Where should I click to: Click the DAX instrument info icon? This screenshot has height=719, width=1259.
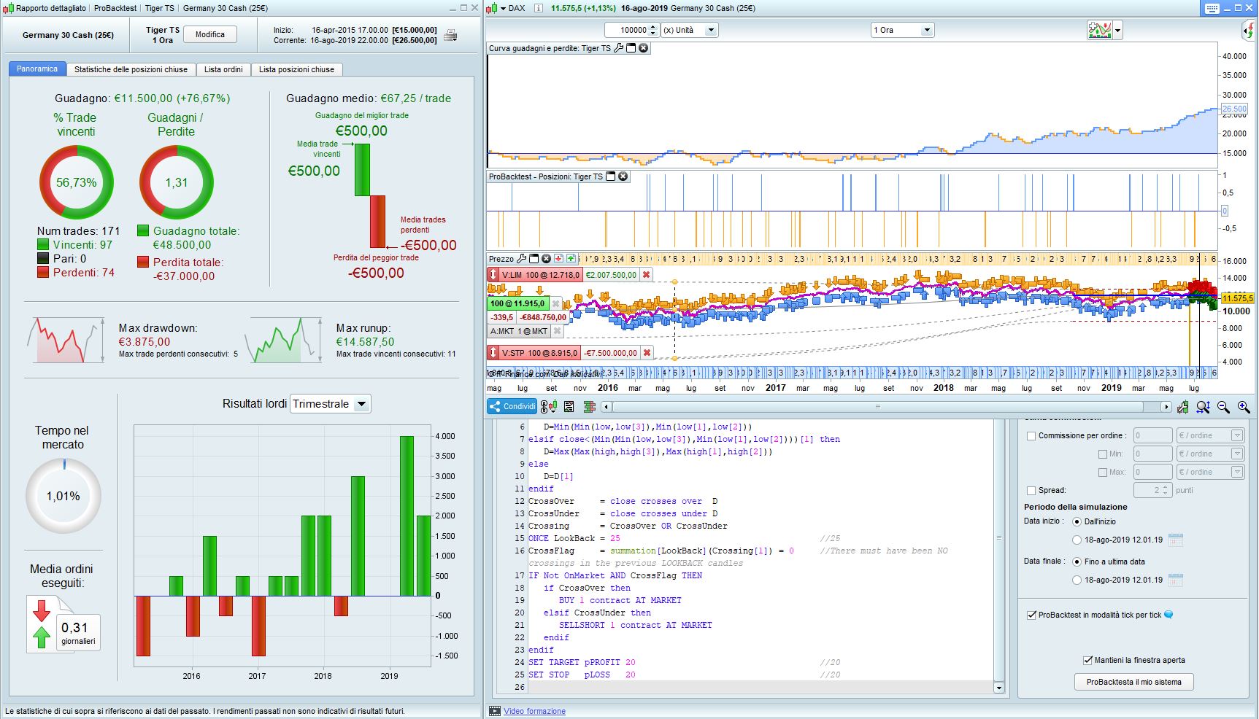pyautogui.click(x=538, y=8)
